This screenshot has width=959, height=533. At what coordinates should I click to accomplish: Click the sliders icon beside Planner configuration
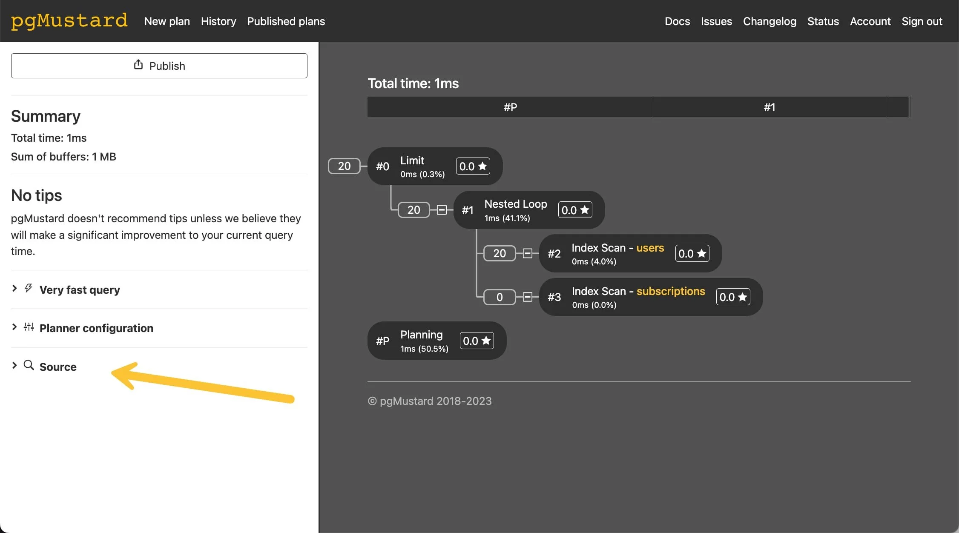29,327
